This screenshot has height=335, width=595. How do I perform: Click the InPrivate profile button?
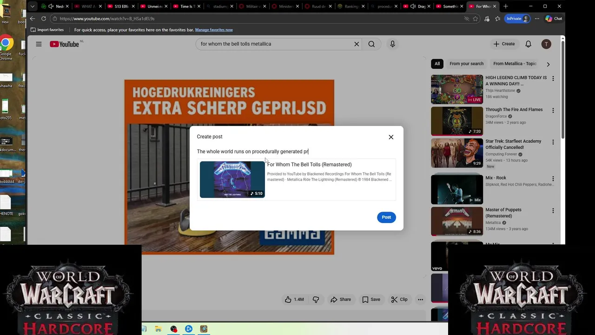tap(517, 19)
